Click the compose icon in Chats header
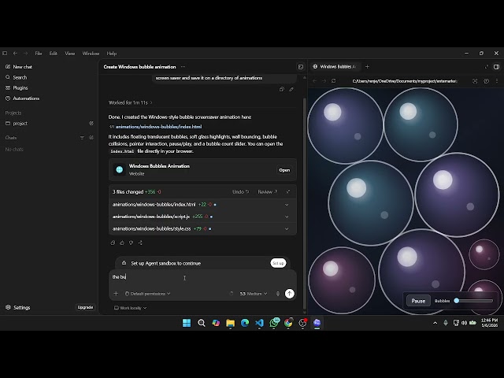504x378 pixels. 91,138
